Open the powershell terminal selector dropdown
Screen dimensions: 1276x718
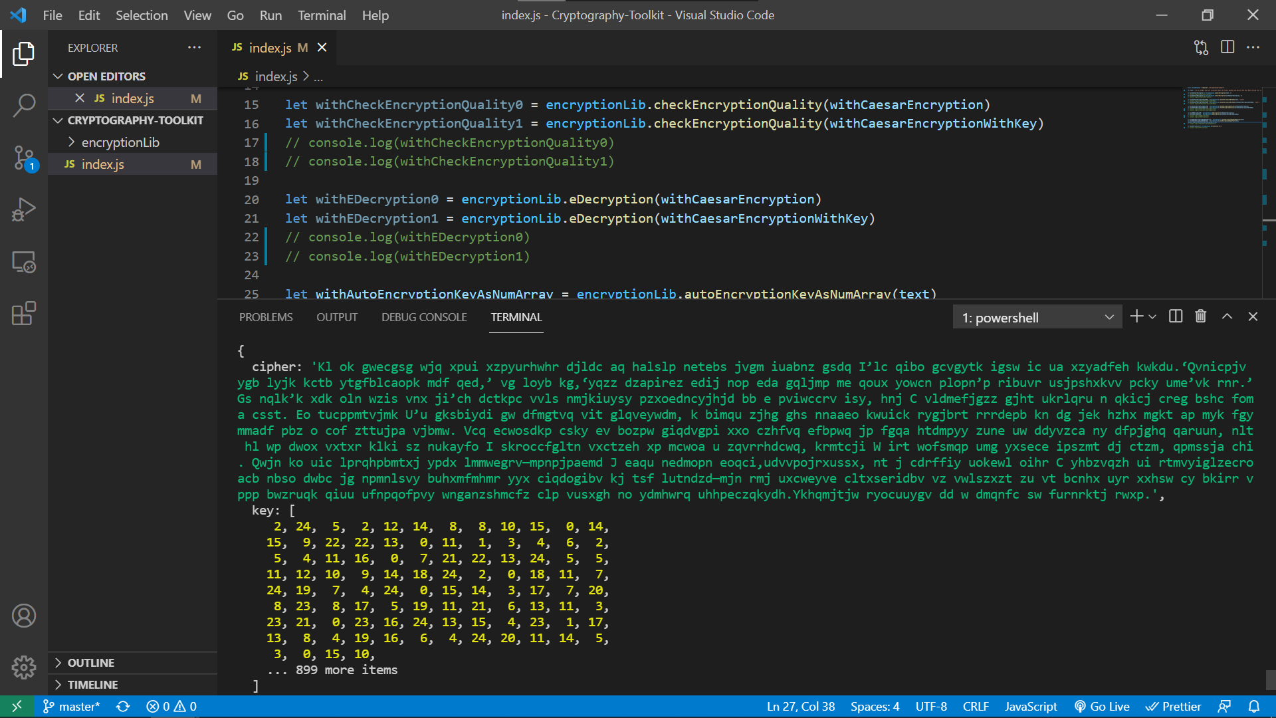coord(1037,317)
